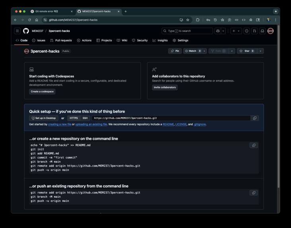Screen dimensions: 291x228
Task: Open the browser profile avatar icon
Action: click(x=268, y=20)
